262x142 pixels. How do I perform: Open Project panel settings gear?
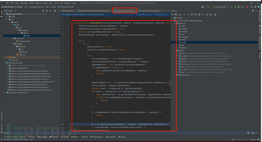(x=55, y=11)
